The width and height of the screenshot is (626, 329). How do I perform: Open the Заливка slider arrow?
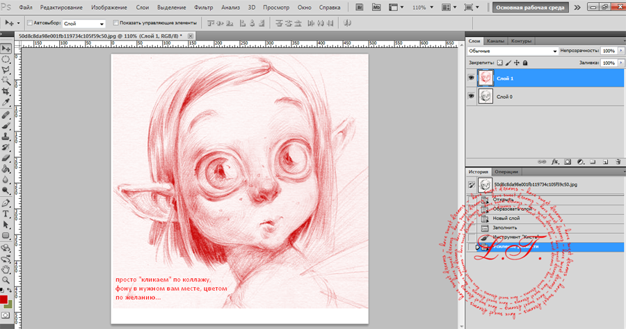621,63
